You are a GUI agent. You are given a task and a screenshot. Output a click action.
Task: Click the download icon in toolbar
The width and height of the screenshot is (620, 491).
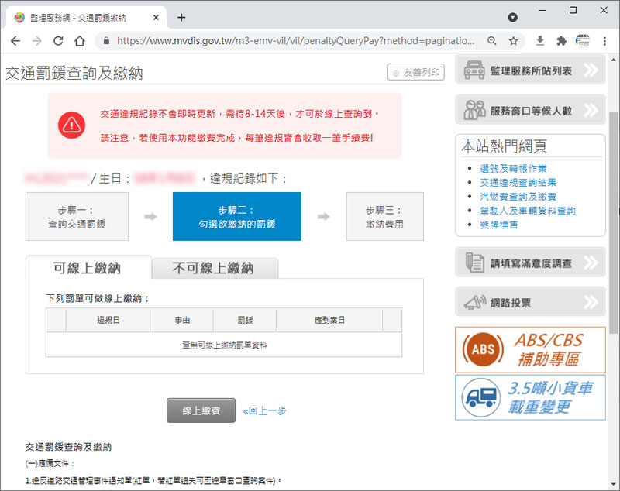(540, 41)
